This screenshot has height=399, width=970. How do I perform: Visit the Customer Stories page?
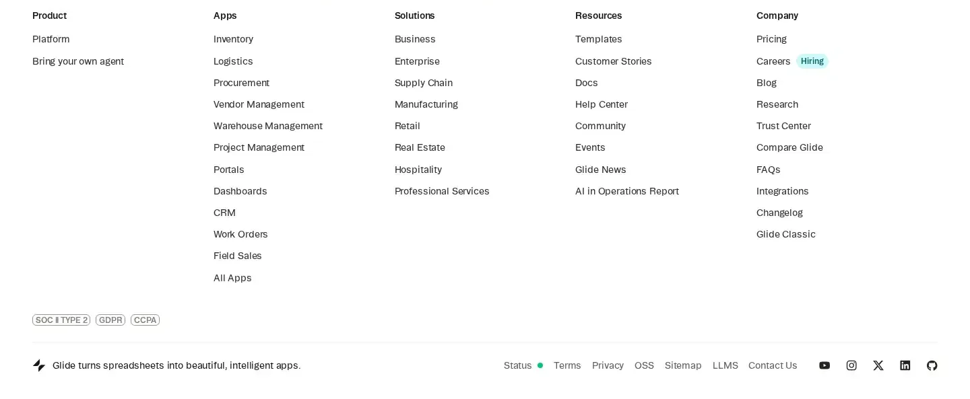[614, 61]
